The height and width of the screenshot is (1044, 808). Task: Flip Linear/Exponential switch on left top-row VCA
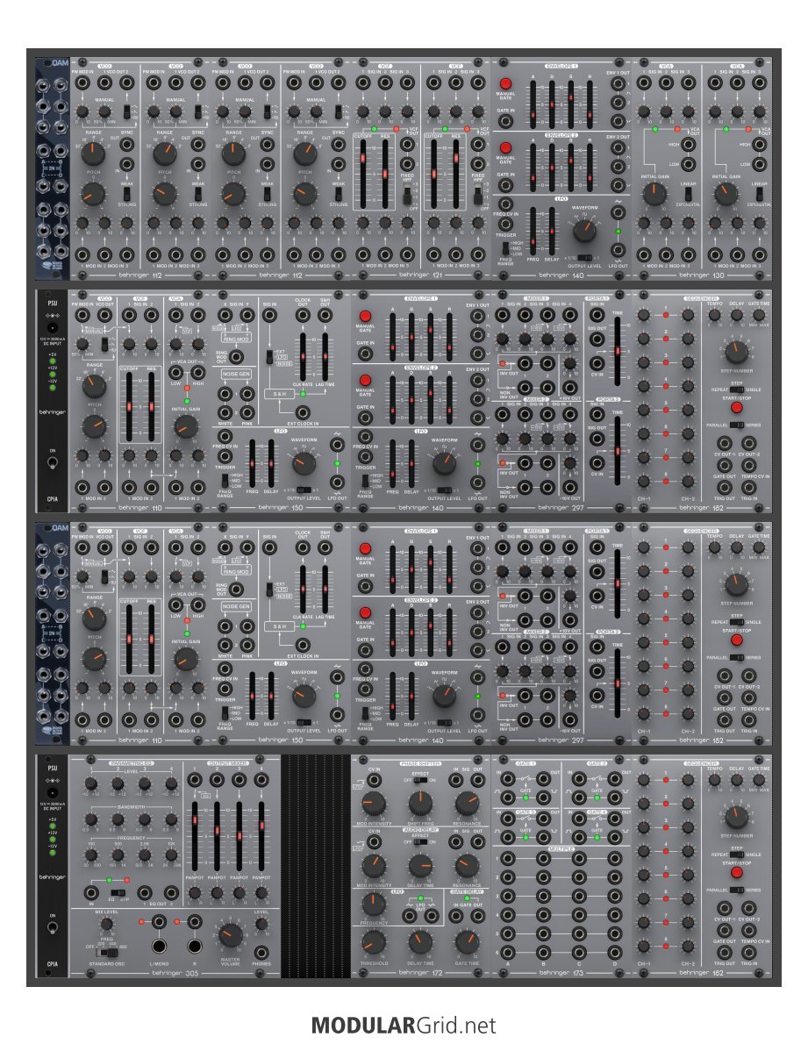coord(688,194)
